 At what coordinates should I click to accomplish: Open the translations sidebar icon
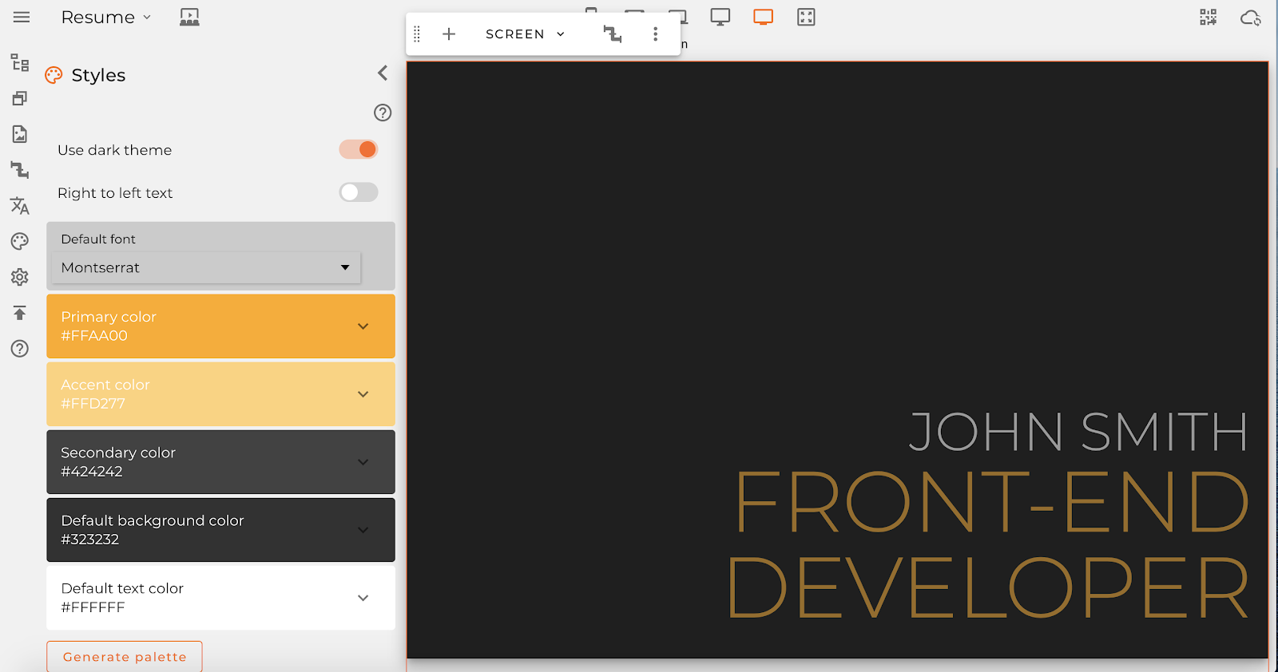tap(20, 206)
